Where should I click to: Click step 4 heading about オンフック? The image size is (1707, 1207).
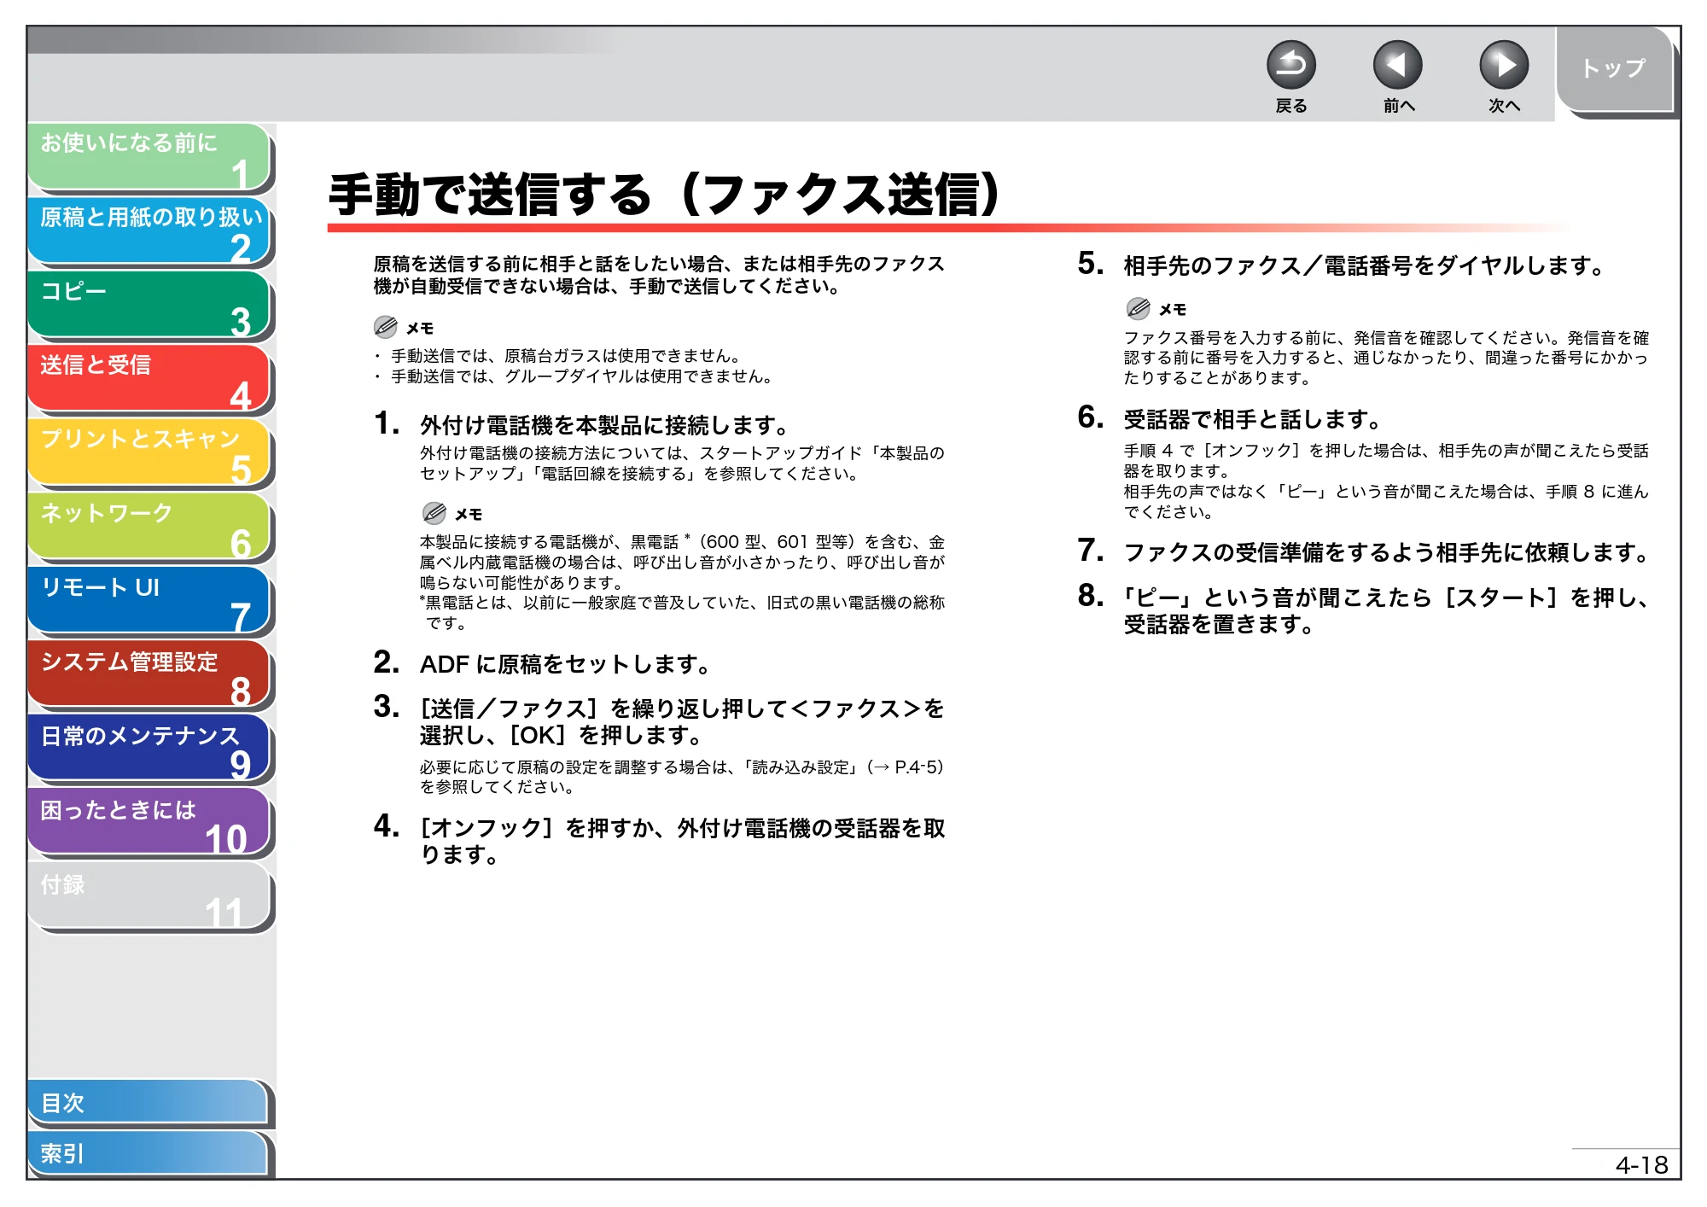pyautogui.click(x=682, y=841)
